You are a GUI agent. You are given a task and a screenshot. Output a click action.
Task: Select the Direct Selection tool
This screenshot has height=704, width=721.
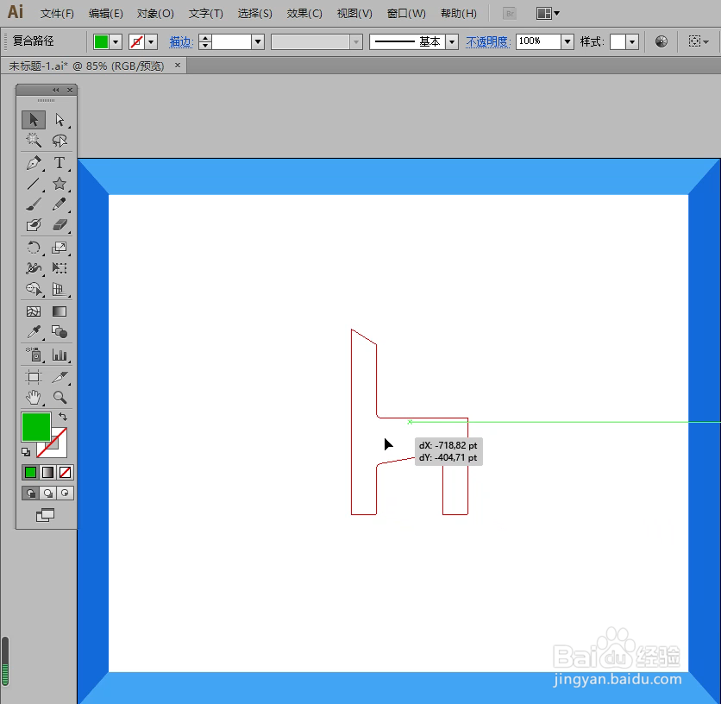[x=60, y=120]
